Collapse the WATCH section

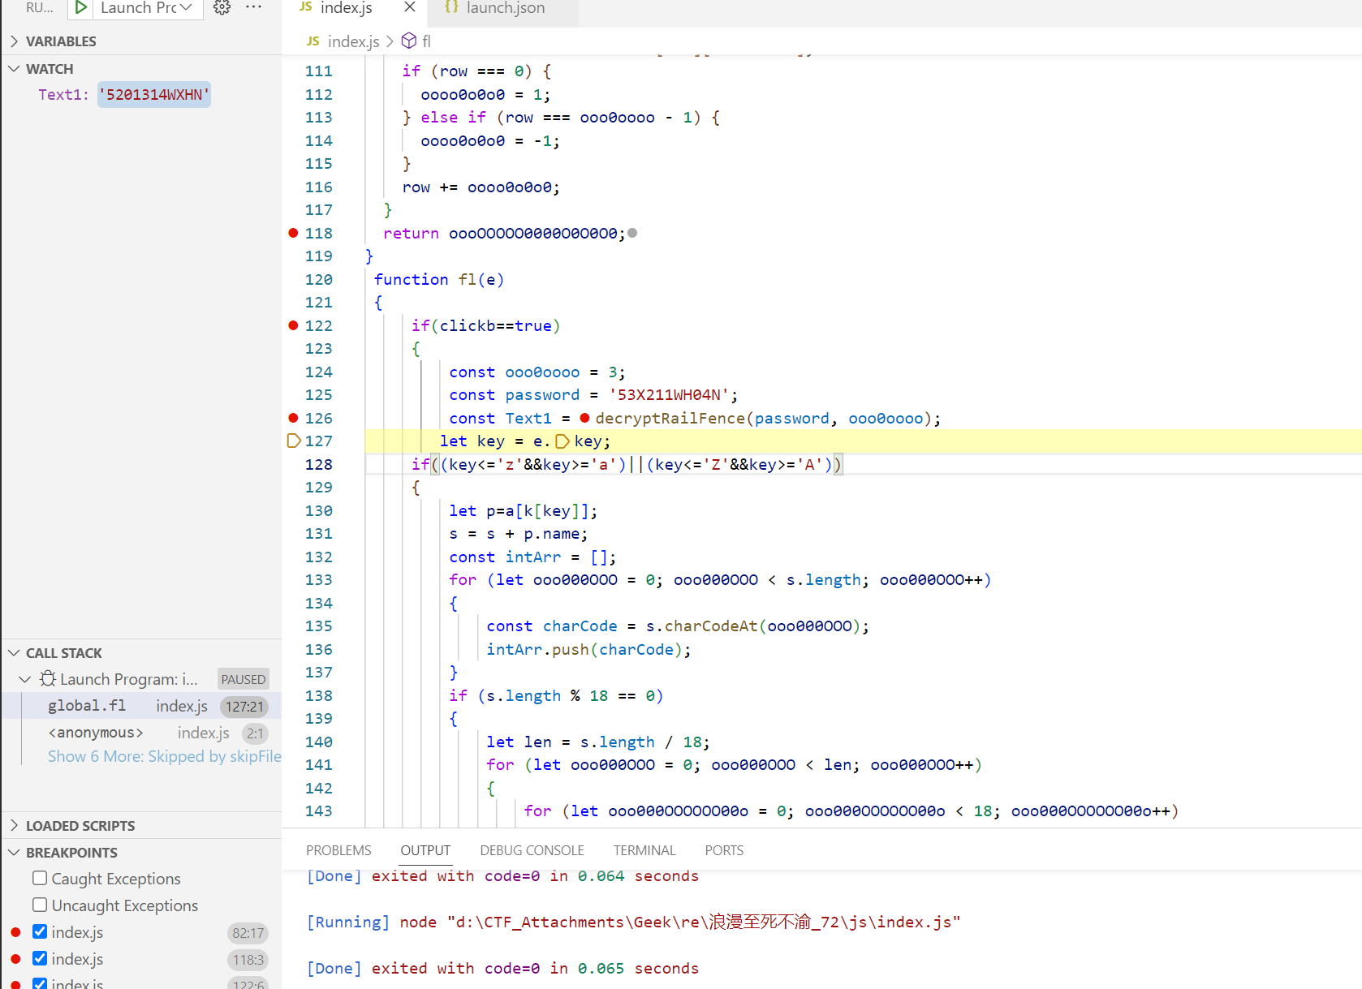pyautogui.click(x=50, y=69)
